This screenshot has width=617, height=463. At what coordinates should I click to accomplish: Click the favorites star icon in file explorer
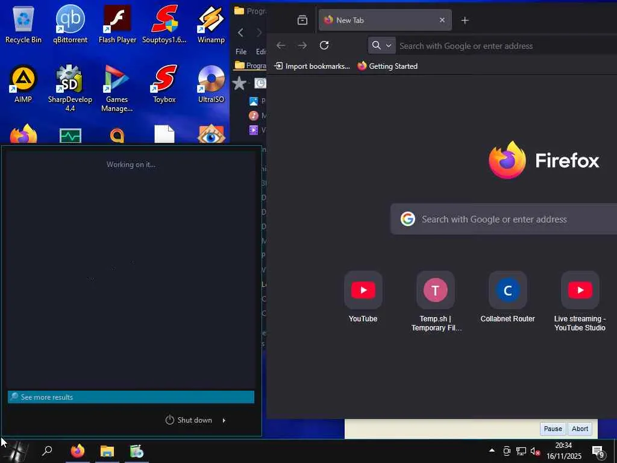click(x=239, y=83)
